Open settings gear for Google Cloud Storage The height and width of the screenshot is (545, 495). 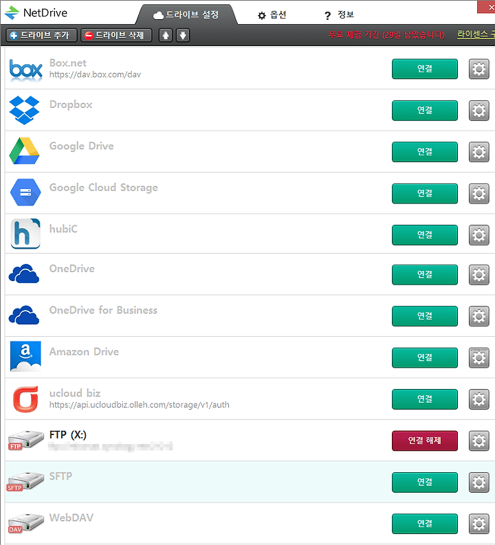[x=478, y=193]
